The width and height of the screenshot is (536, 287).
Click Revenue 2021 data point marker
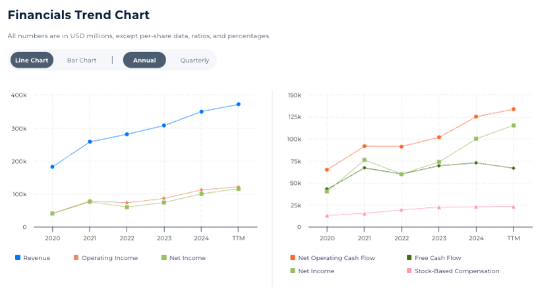(x=90, y=142)
